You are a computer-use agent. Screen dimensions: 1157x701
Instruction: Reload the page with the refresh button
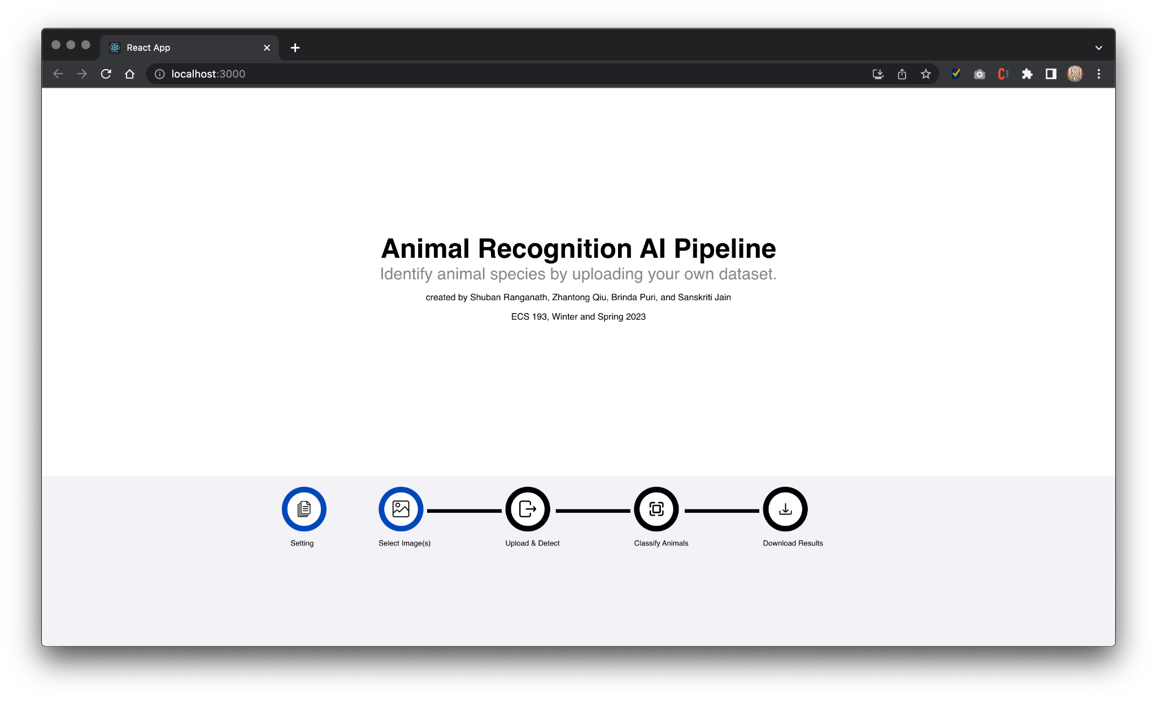[x=106, y=74]
